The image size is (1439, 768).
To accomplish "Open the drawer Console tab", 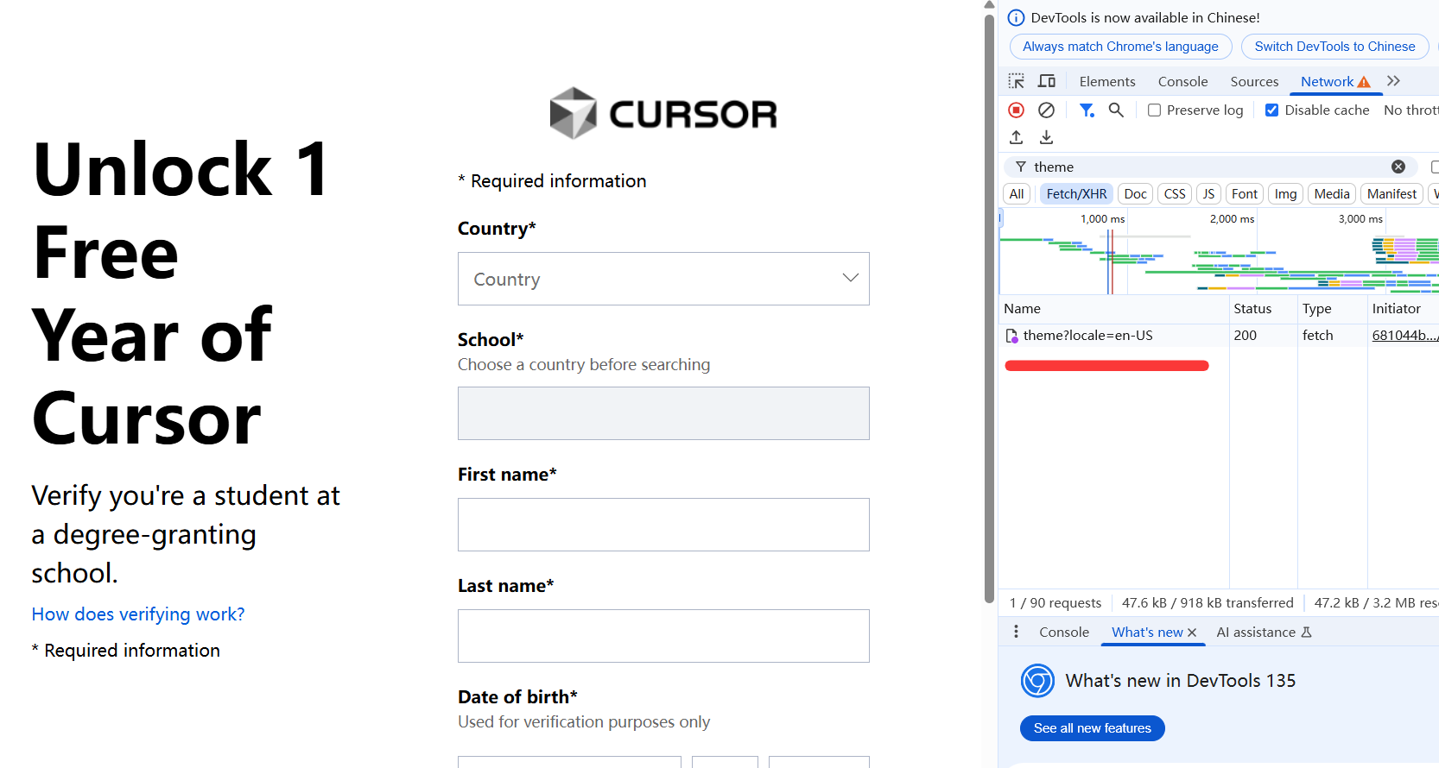I will [1064, 632].
